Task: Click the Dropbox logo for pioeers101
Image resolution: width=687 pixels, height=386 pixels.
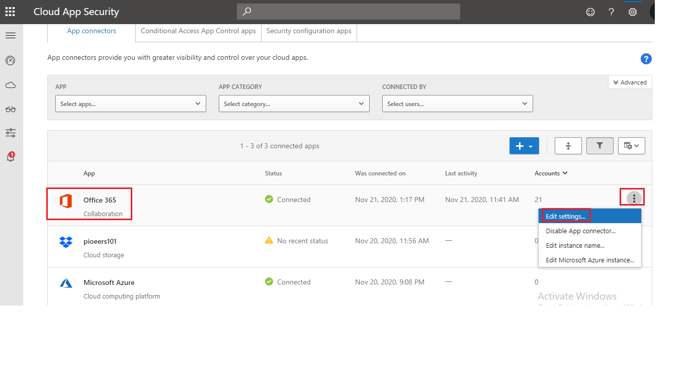Action: (x=66, y=242)
